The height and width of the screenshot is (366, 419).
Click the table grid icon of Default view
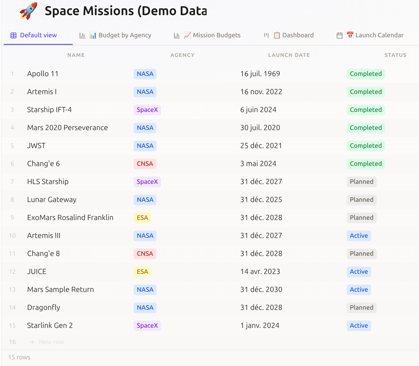(13, 35)
